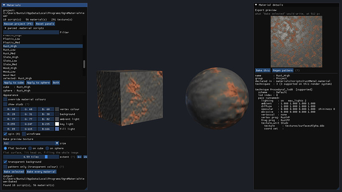Click vertex colour G: 60 field
Screen dimensions: 342x192
(x=28, y=109)
